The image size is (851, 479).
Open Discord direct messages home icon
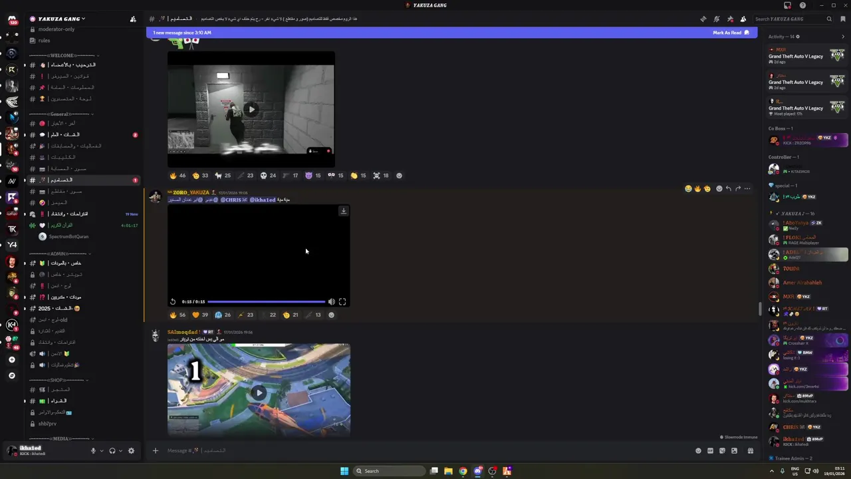tap(12, 19)
